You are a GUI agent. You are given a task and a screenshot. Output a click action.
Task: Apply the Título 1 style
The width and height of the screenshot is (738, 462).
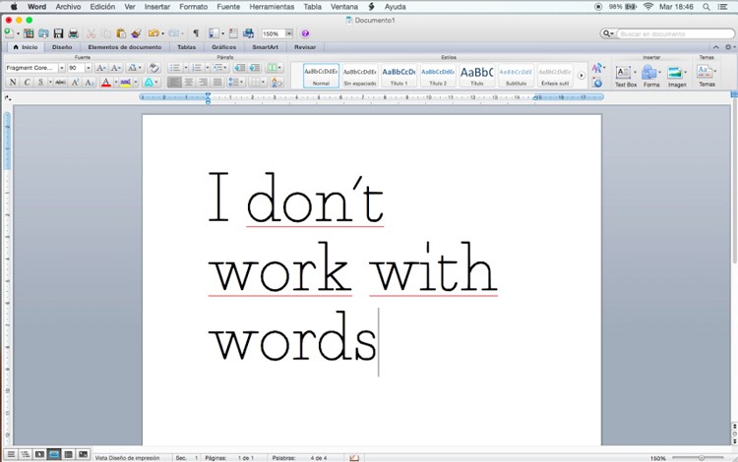pyautogui.click(x=399, y=74)
